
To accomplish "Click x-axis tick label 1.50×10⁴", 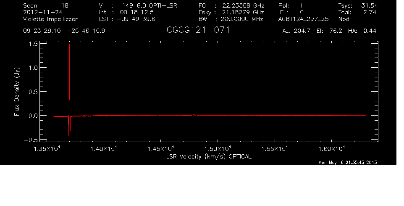I will coord(218,149).
